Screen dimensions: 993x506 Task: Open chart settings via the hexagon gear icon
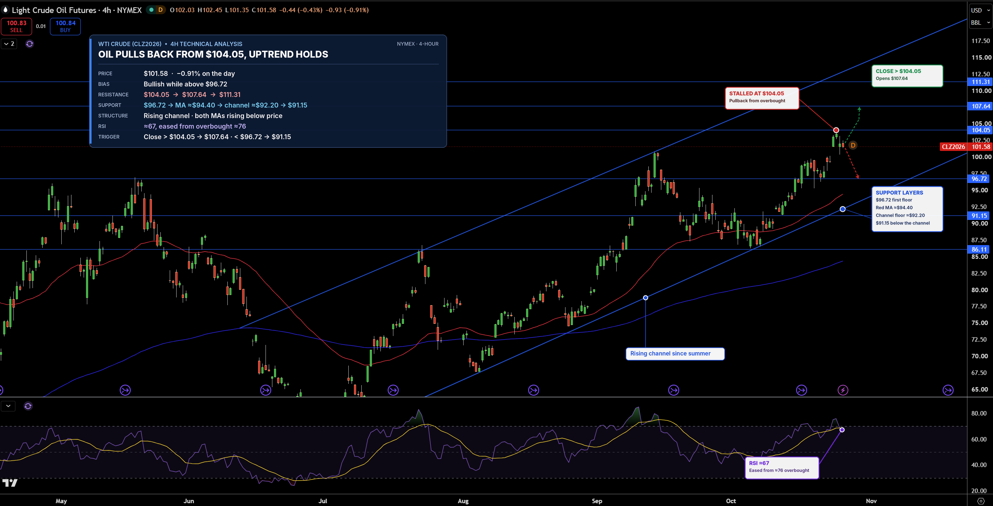coord(981,501)
